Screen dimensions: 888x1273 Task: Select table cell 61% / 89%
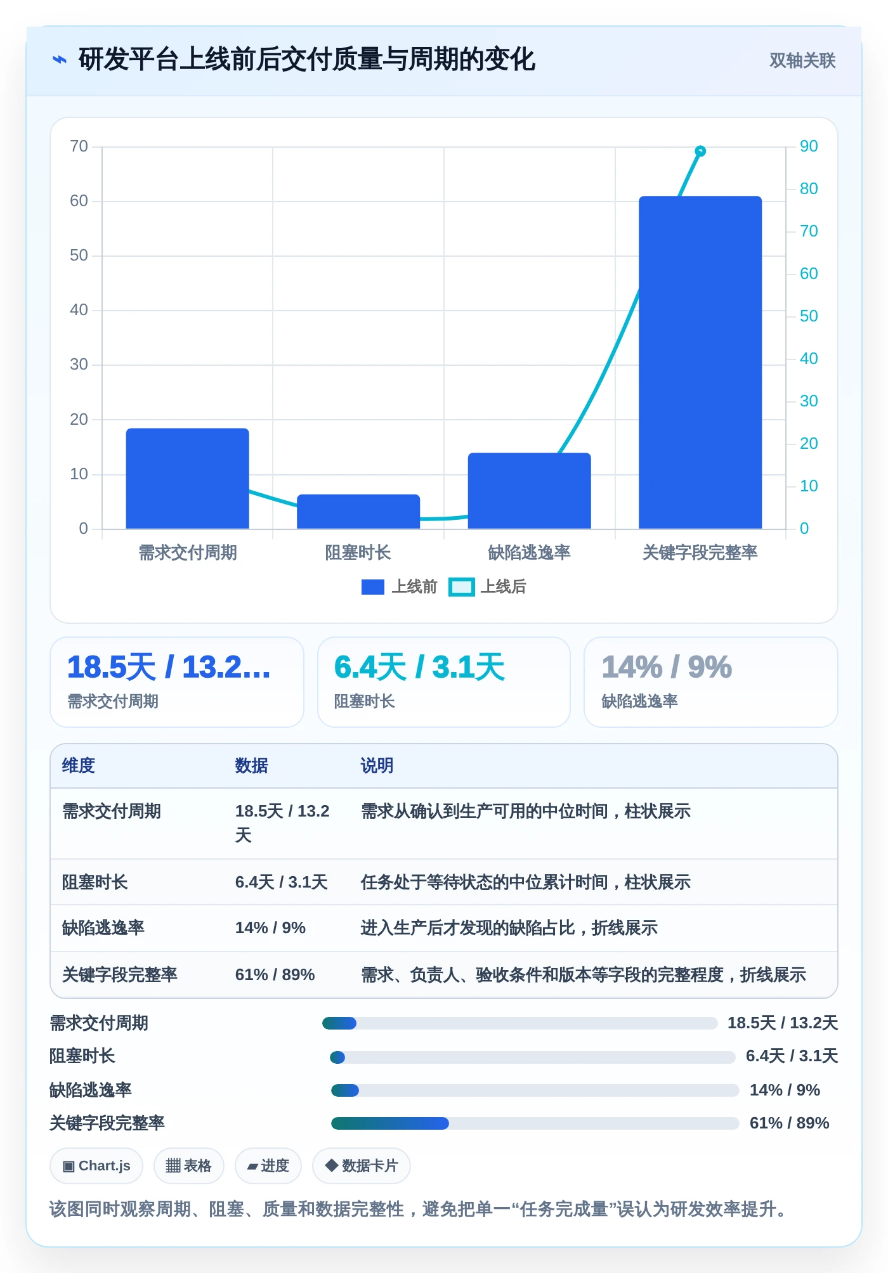pos(275,974)
